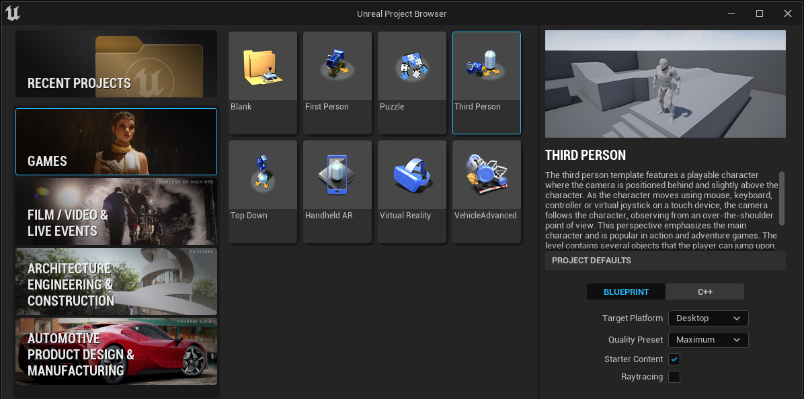Open Film / Video & Live Events category
The height and width of the screenshot is (399, 804).
coord(116,212)
